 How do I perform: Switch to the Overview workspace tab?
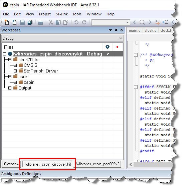point(11,164)
